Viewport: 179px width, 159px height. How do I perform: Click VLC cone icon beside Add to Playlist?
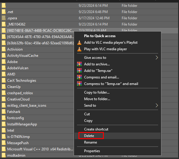[x=79, y=42]
